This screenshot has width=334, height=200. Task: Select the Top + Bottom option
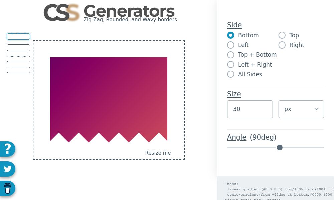[231, 55]
